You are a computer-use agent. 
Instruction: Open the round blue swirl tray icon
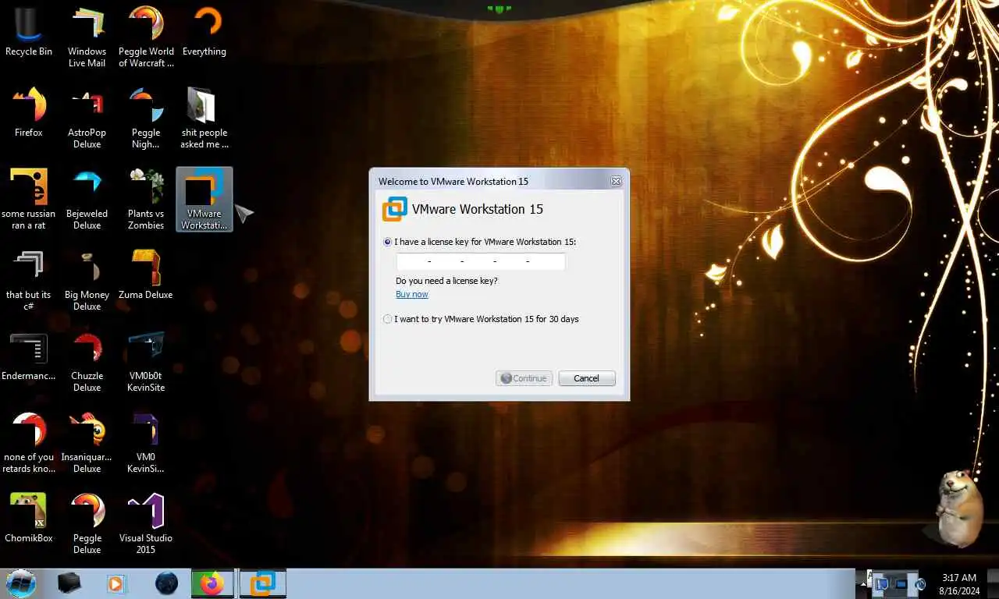921,583
